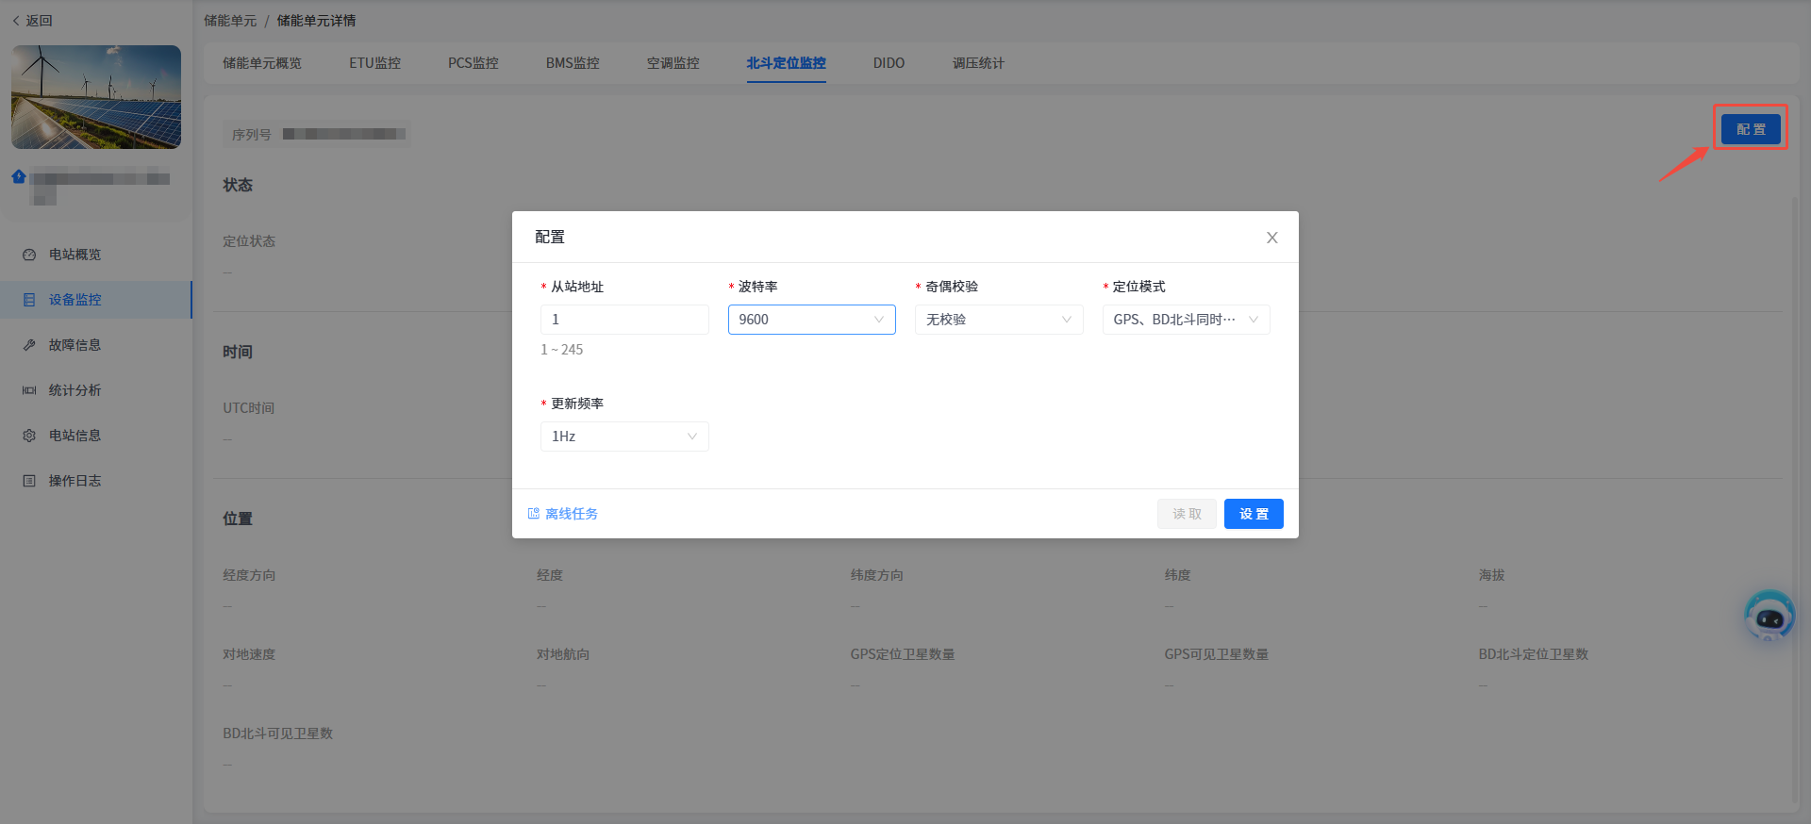Click the 故障信息 wrench icon
Viewport: 1811px width, 824px height.
(29, 345)
